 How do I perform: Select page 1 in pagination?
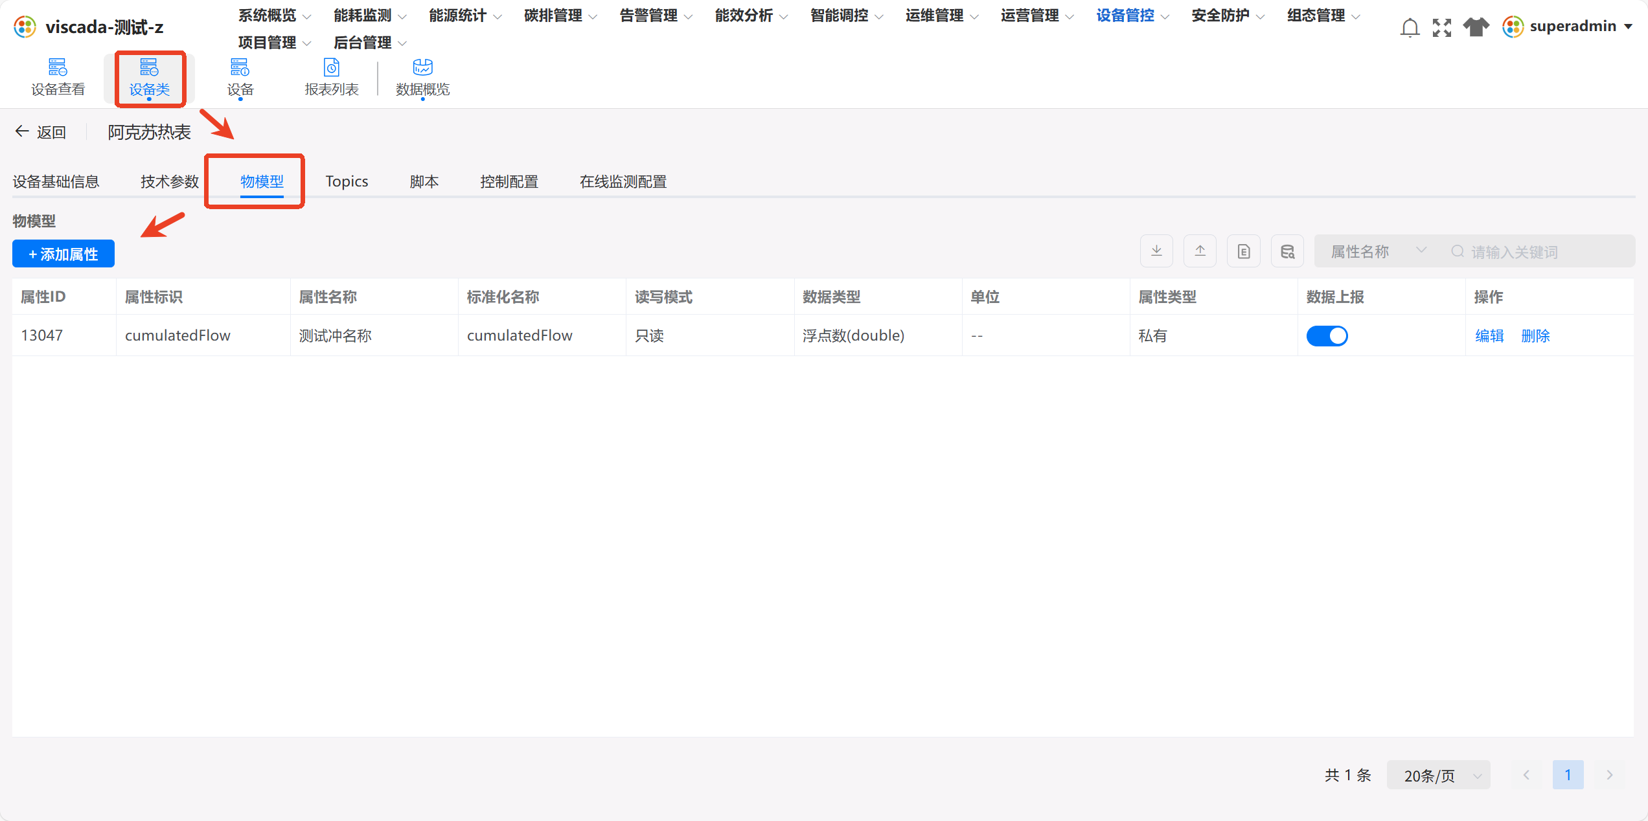click(x=1568, y=775)
